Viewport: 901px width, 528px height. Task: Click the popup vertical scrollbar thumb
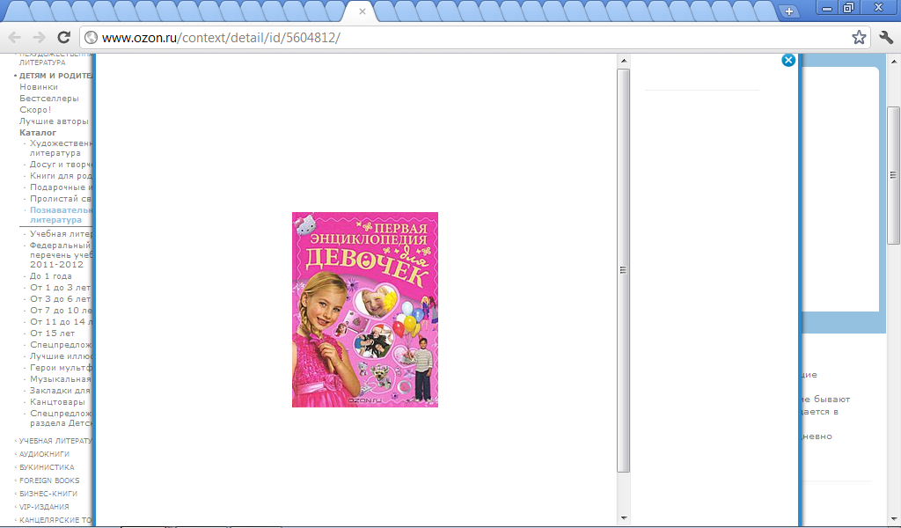(624, 270)
